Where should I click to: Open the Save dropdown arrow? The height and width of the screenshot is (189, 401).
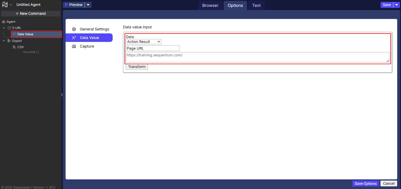click(396, 5)
